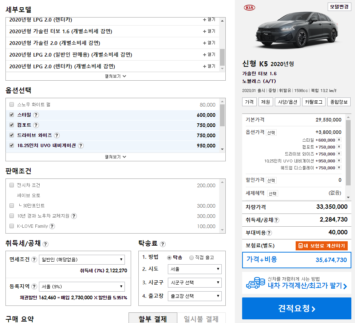The image size is (355, 323).
Task: Open the 종합정보 tab
Action: pos(339,102)
